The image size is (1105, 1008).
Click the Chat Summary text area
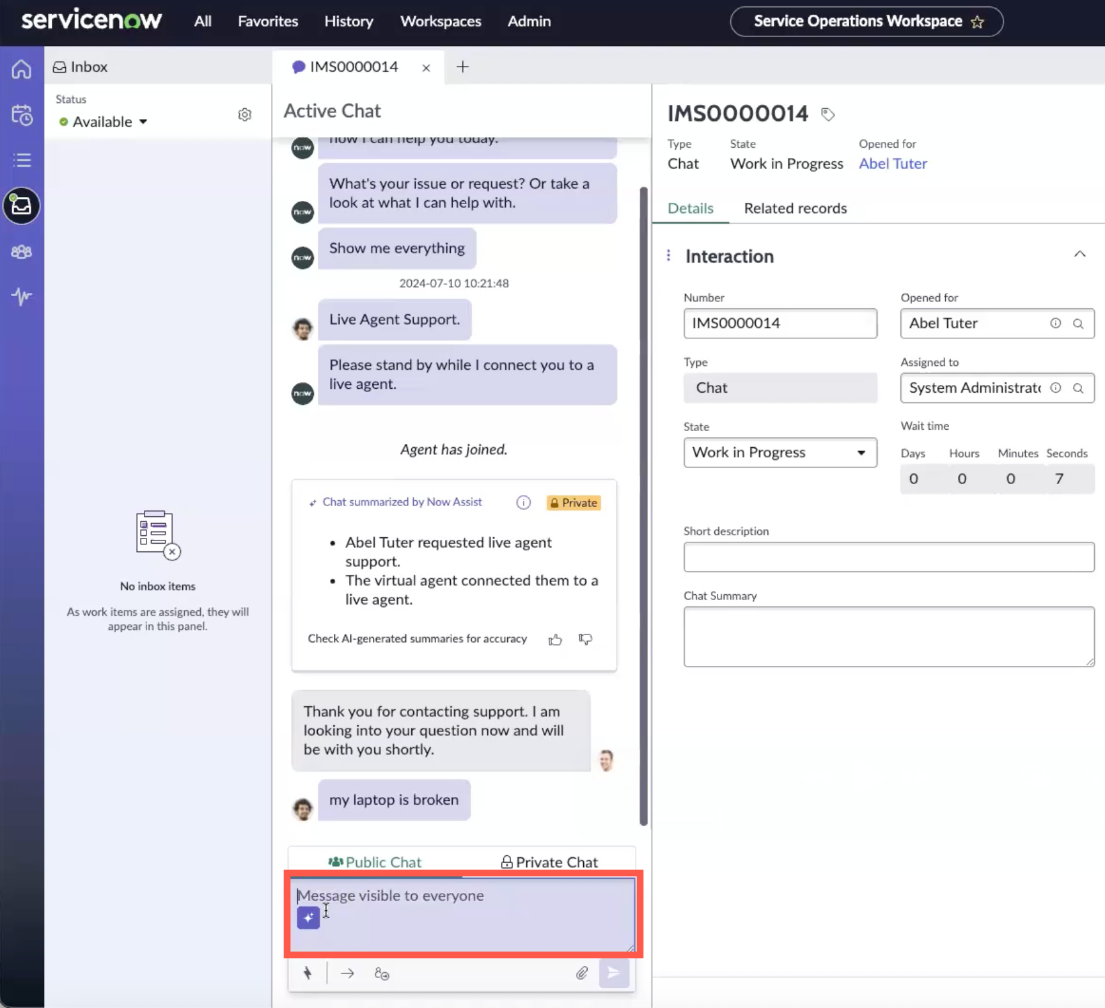point(889,637)
